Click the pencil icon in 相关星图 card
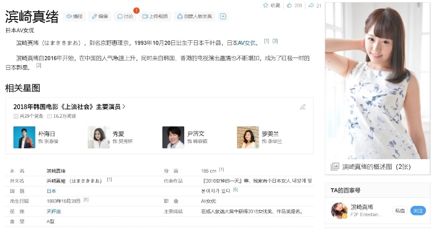The image size is (431, 229). pos(303,106)
